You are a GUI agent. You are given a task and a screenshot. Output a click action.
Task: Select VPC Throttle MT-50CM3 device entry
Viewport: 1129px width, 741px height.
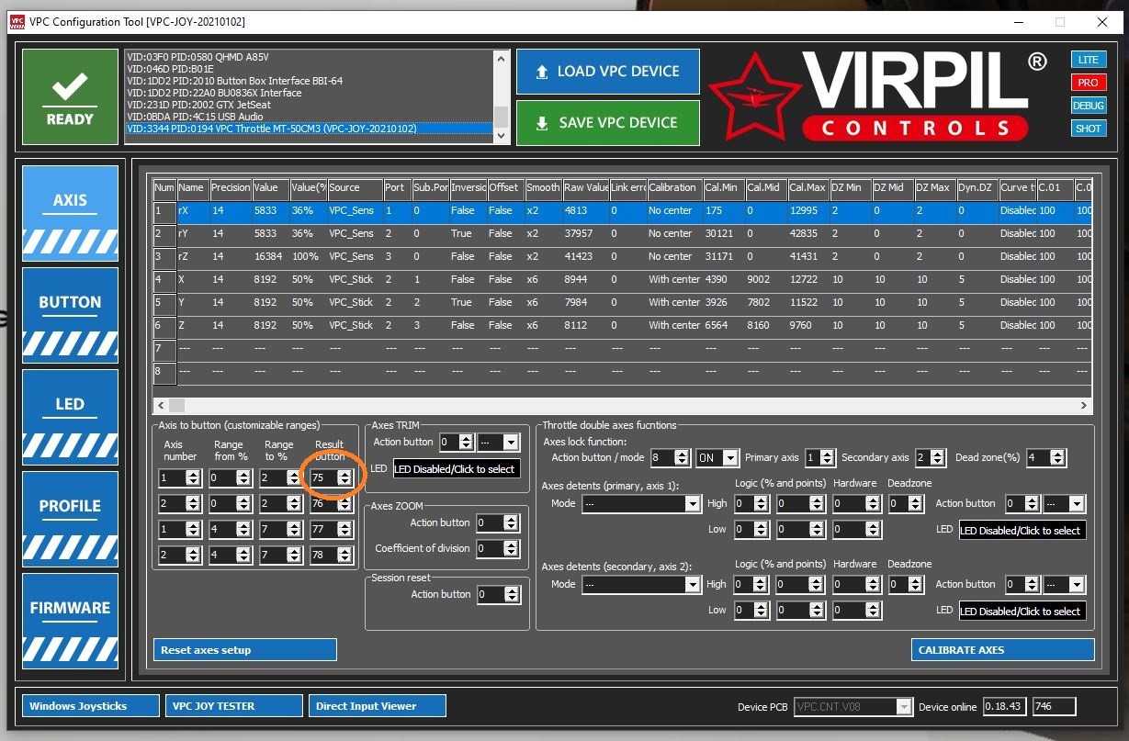click(x=309, y=129)
